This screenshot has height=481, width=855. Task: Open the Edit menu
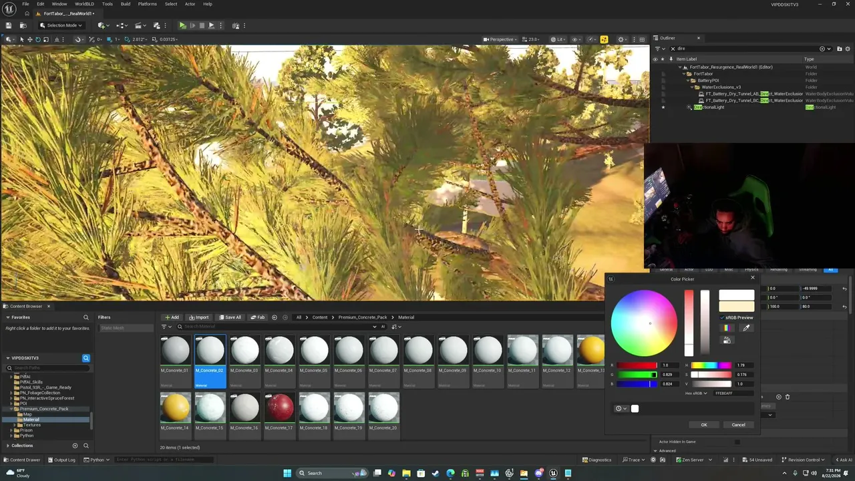[x=41, y=4]
